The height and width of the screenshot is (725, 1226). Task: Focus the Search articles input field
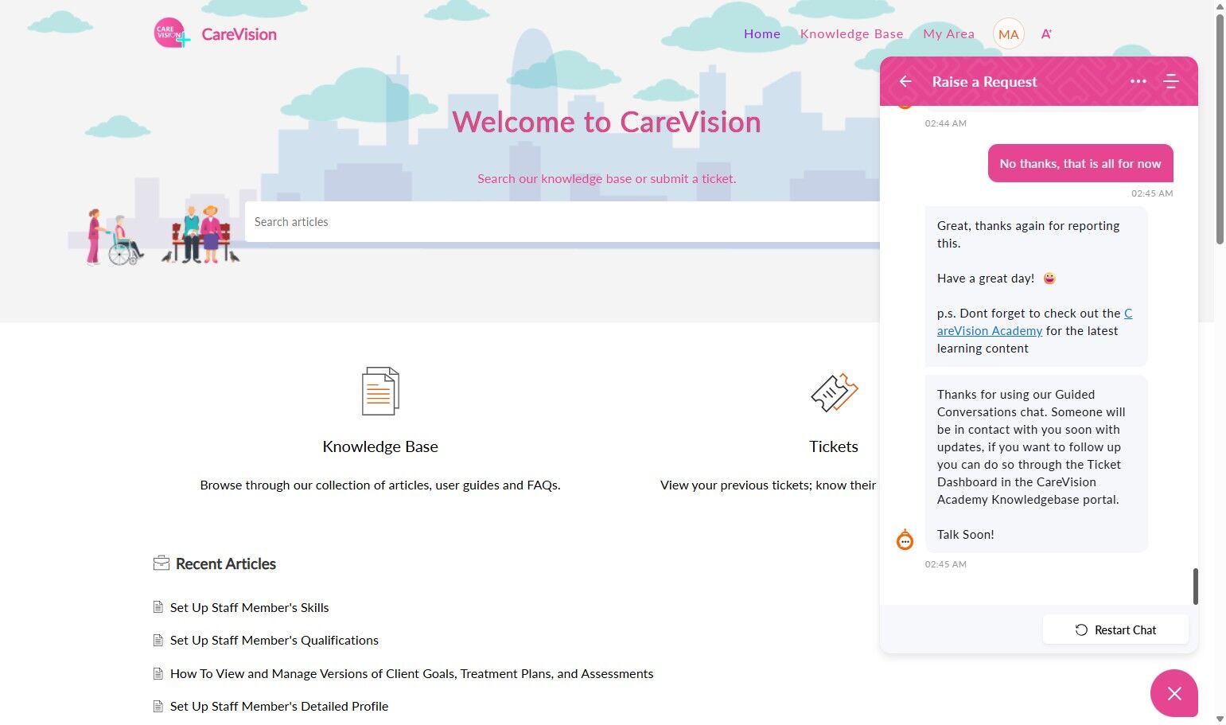coord(562,222)
